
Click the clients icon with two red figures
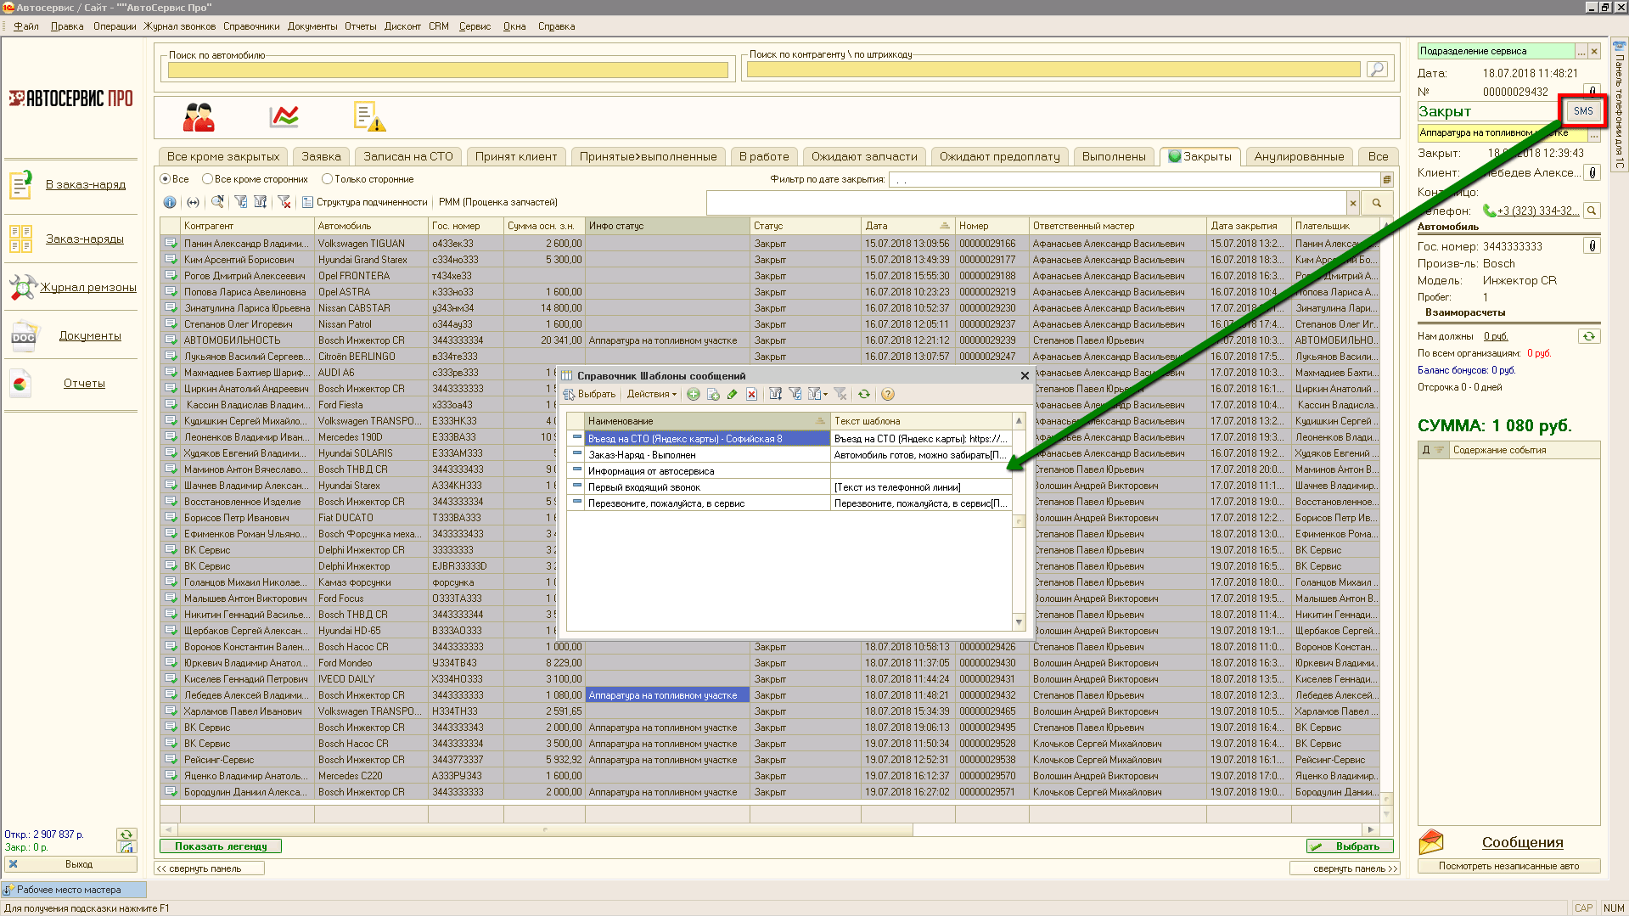(x=199, y=116)
